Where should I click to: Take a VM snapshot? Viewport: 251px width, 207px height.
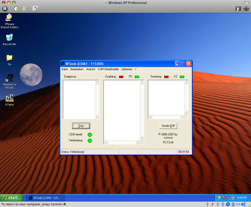coord(16,9)
